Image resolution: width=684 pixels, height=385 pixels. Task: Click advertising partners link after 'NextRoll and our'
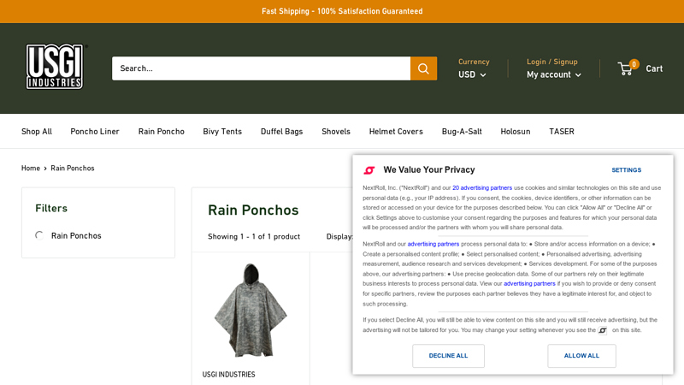point(433,244)
